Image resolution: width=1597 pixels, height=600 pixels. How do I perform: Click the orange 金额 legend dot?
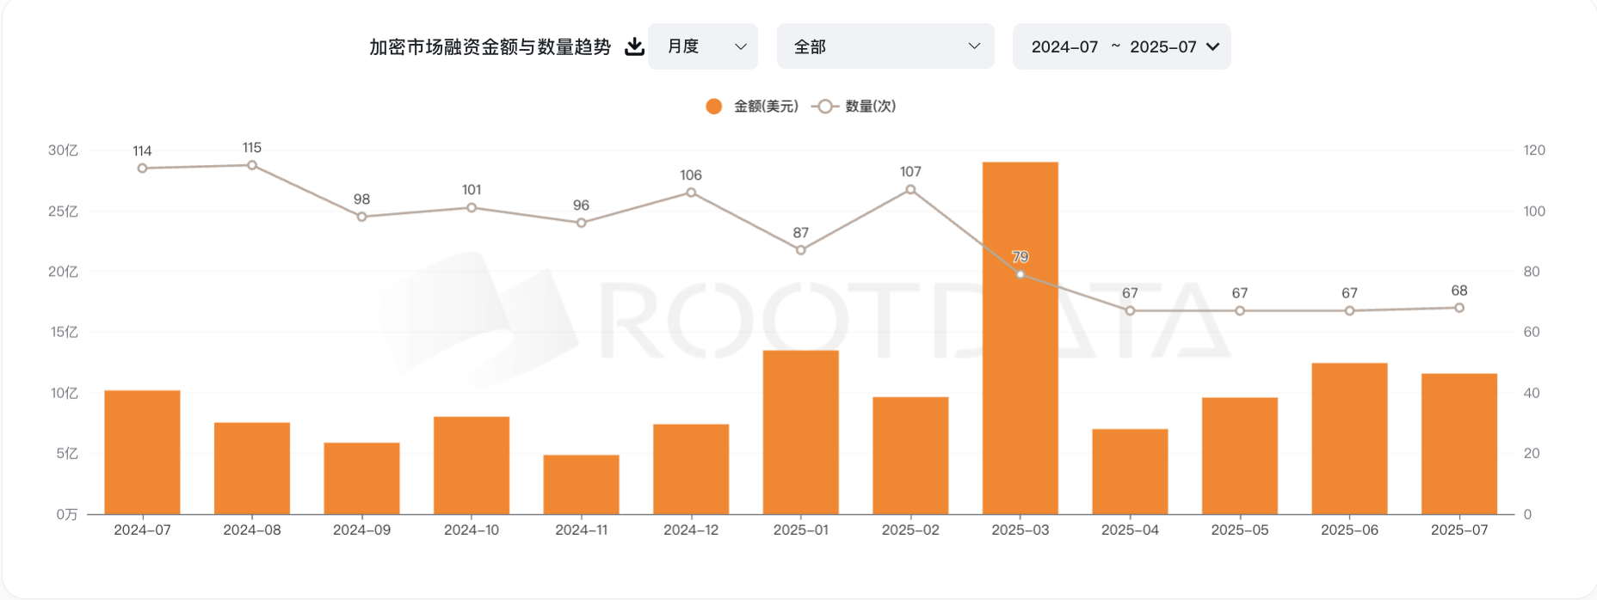click(713, 107)
